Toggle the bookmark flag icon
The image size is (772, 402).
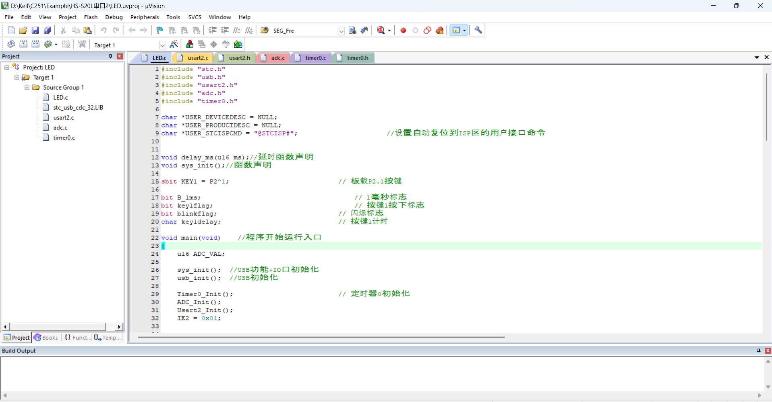(x=160, y=30)
